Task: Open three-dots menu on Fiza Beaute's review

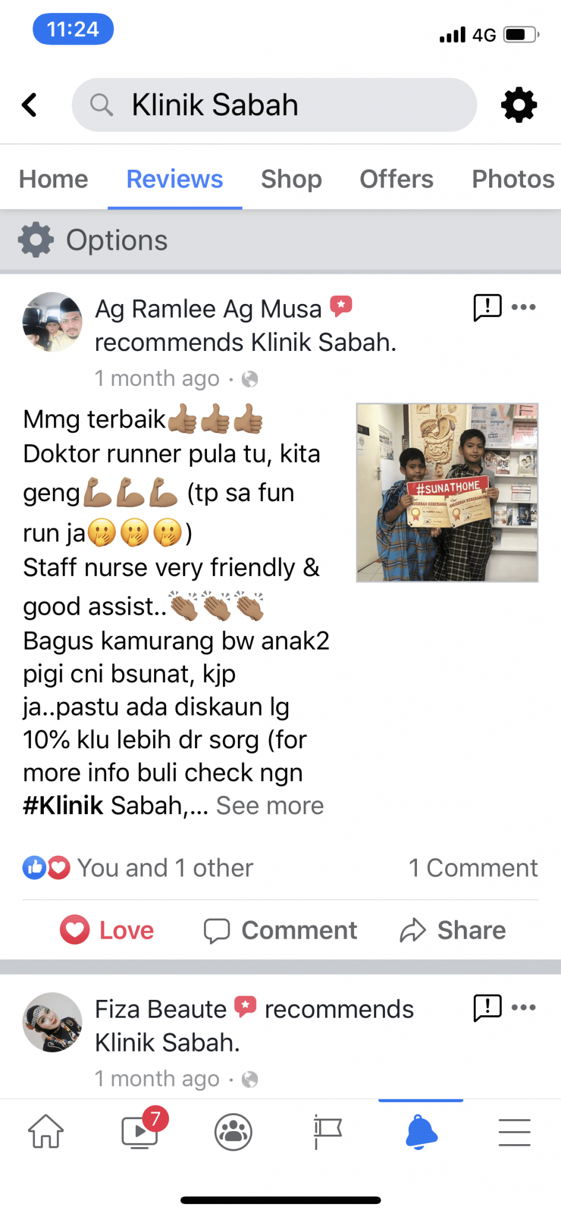Action: (524, 1007)
